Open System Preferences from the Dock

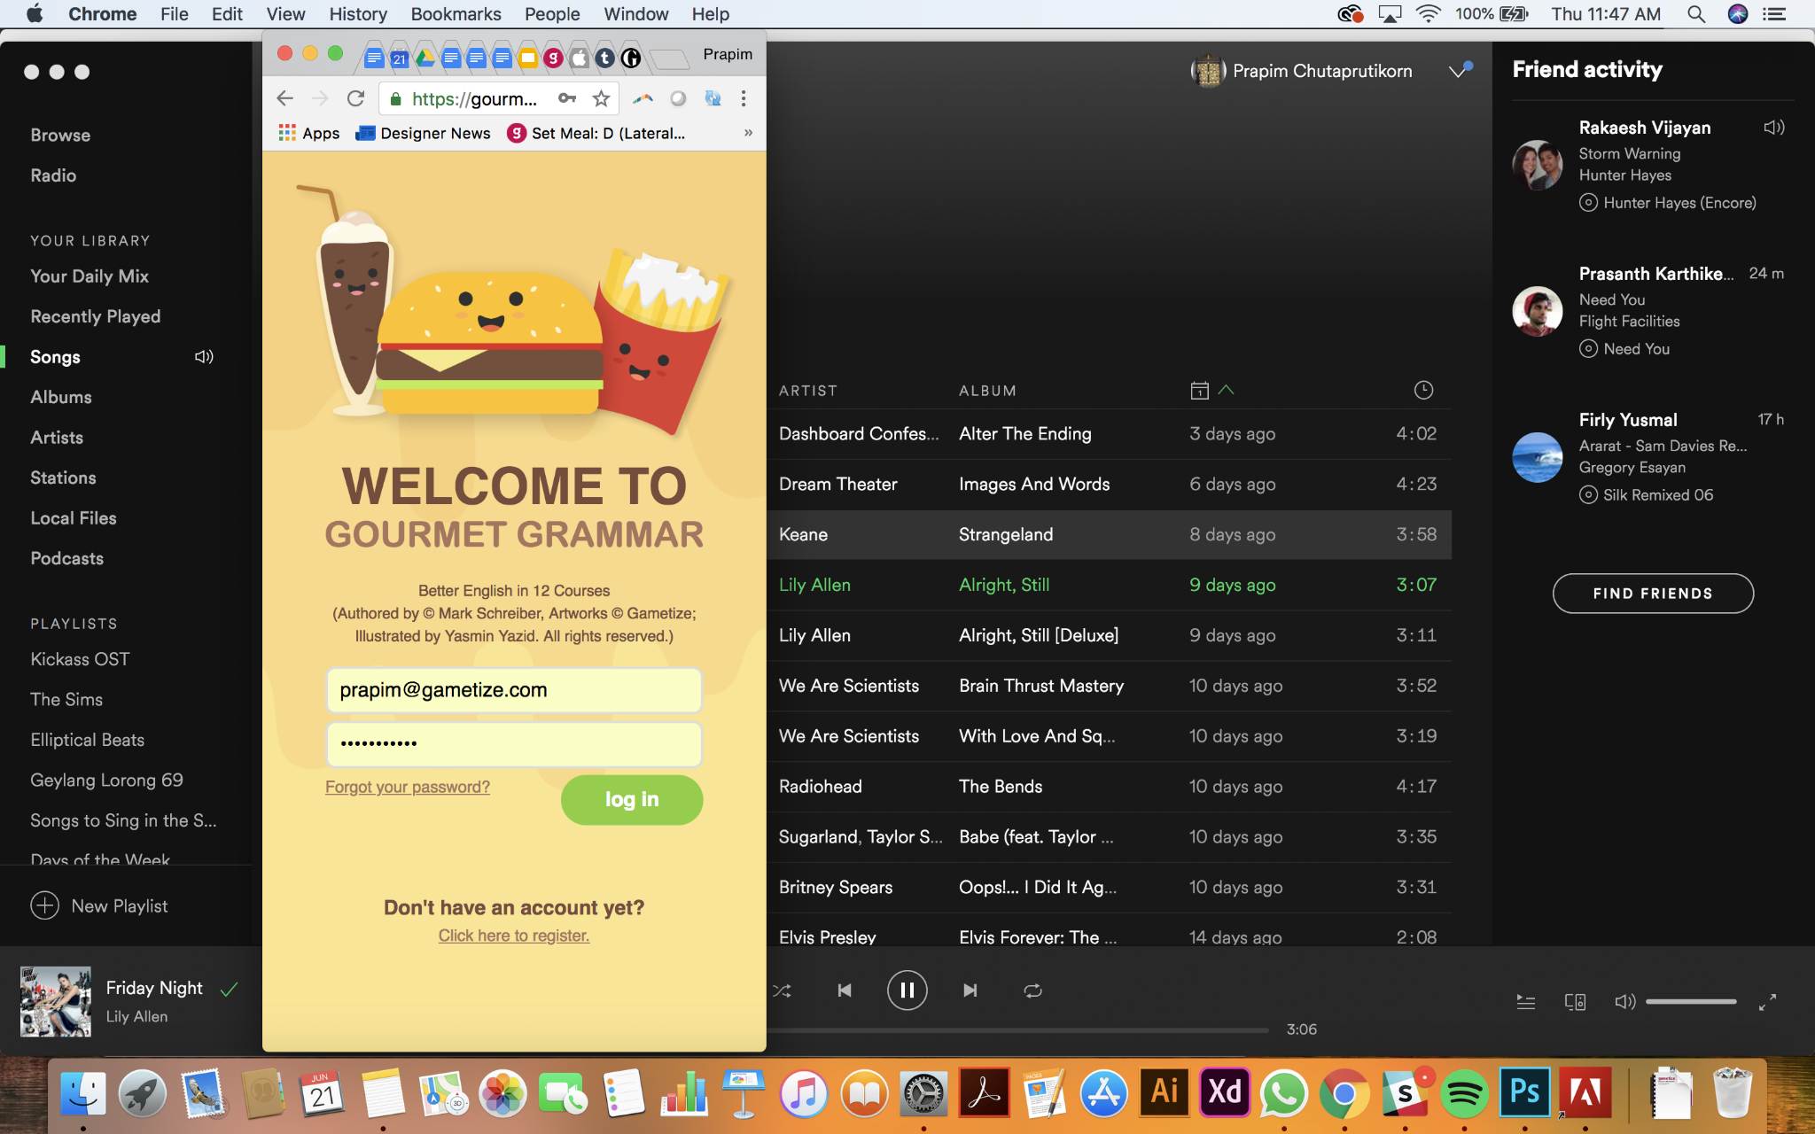coord(923,1093)
